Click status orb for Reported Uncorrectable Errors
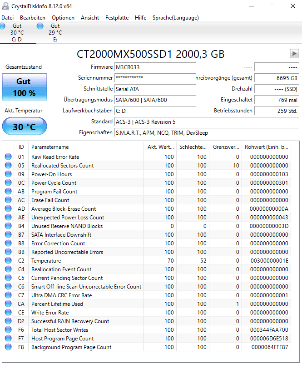Image resolution: width=302 pixels, height=365 pixels. 8,252
